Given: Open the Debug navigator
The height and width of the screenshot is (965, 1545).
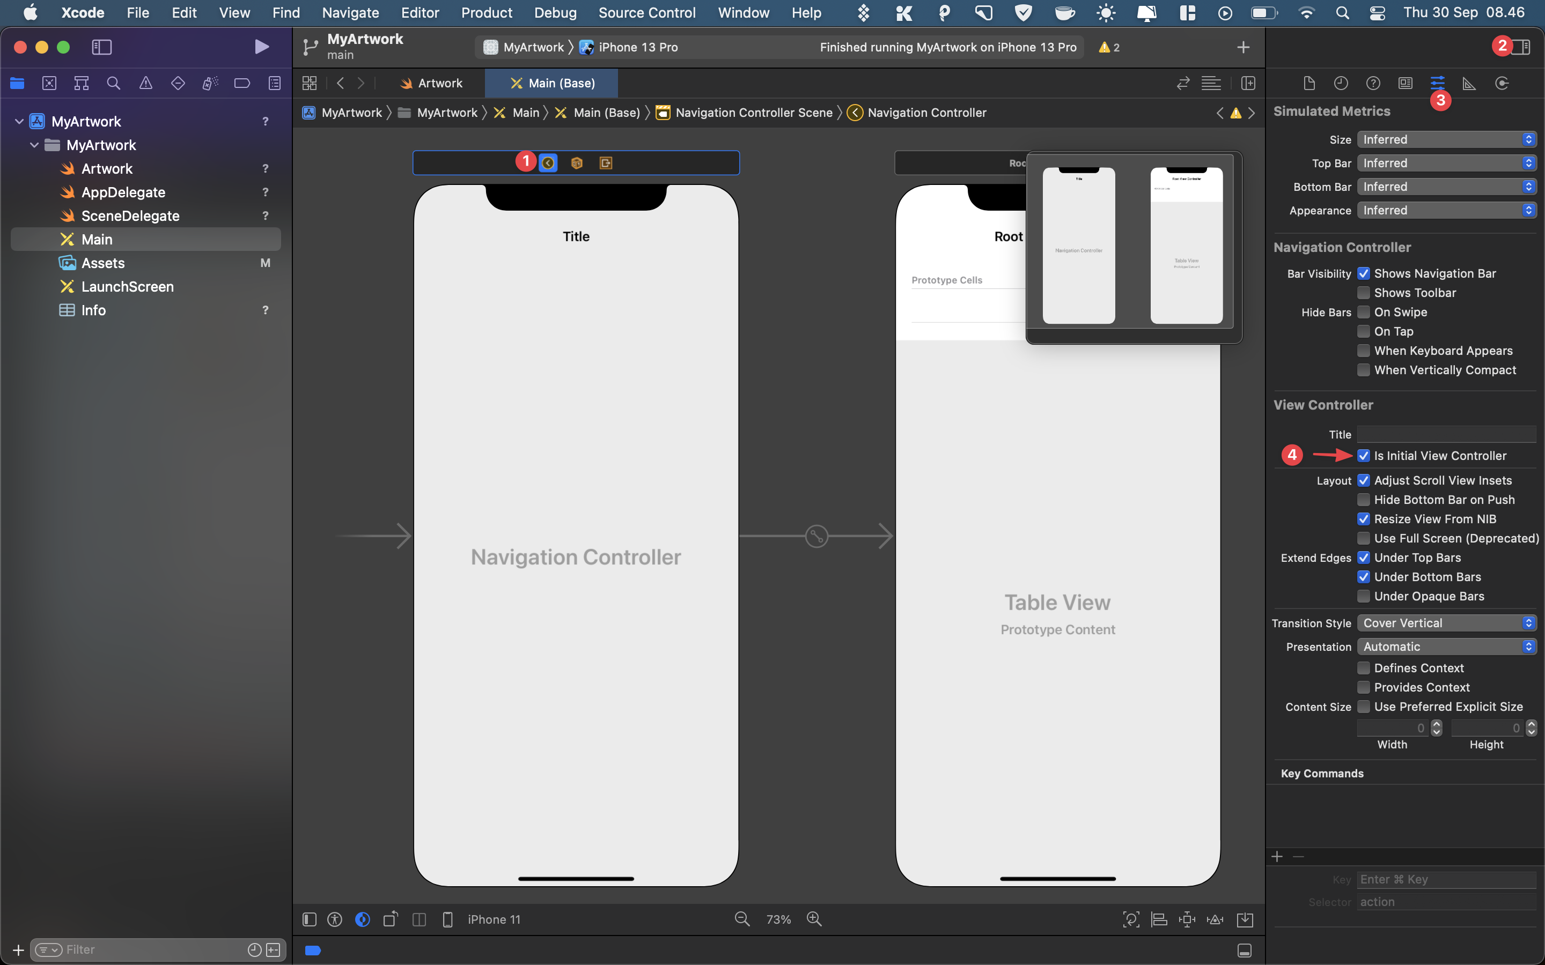Looking at the screenshot, I should 210,83.
